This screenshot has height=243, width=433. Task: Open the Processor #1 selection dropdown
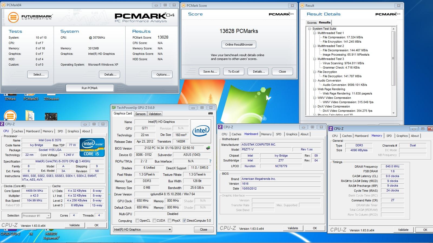tap(36, 215)
